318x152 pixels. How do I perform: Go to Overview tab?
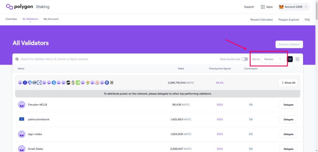point(11,19)
